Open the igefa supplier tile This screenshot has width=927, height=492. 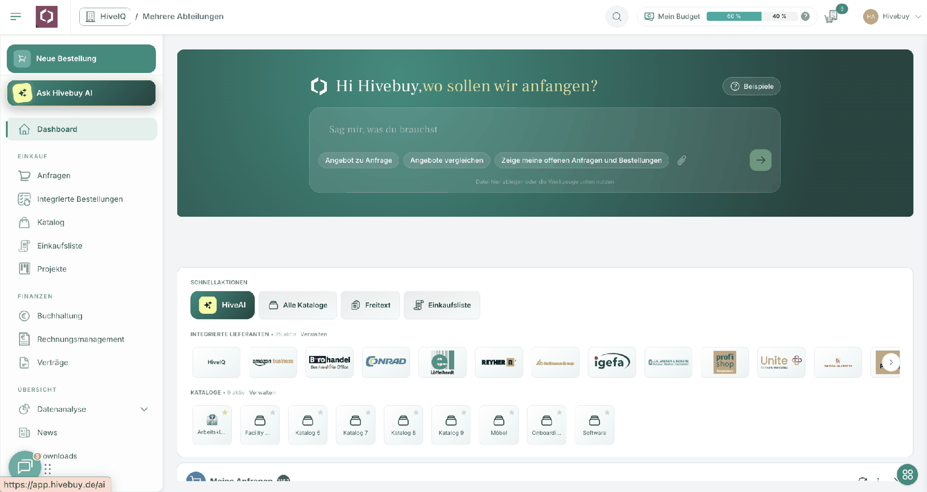click(612, 362)
